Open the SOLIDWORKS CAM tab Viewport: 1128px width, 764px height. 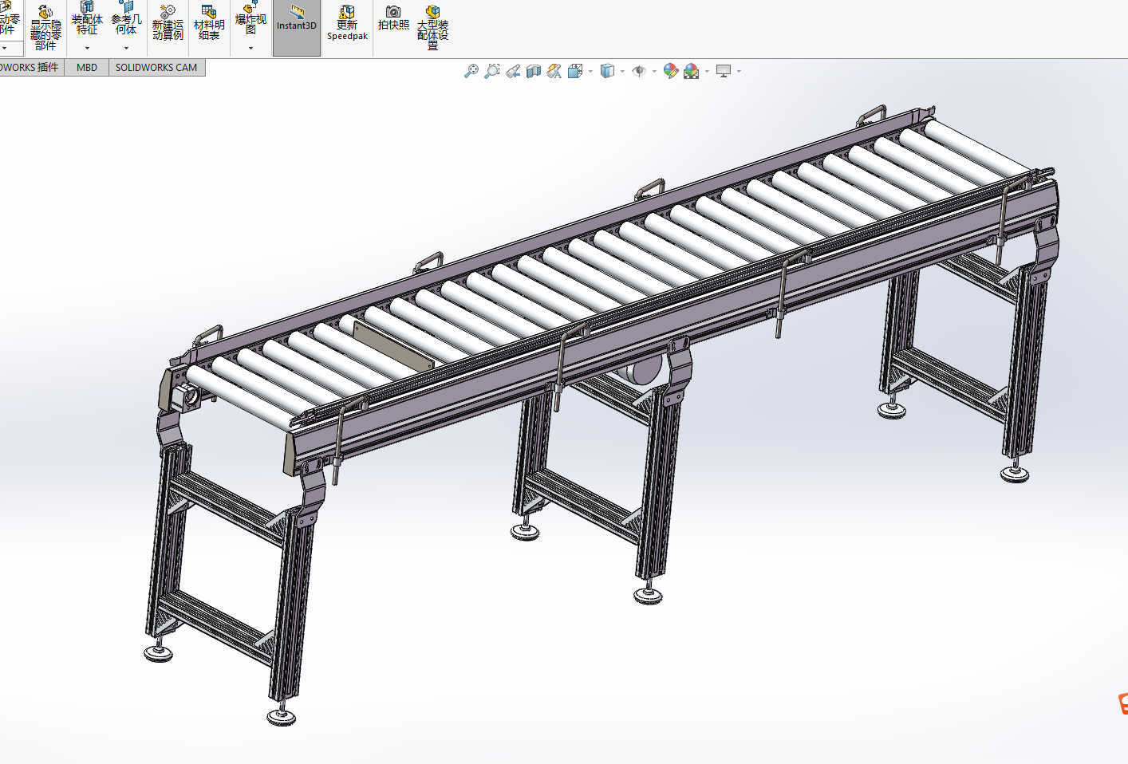[156, 68]
